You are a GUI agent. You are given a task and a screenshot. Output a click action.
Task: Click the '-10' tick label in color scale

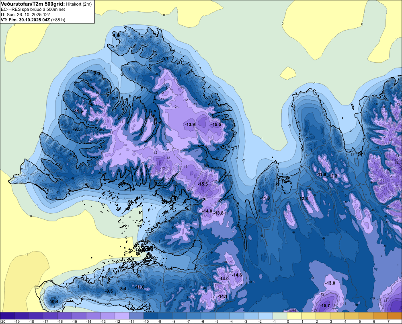point(146,322)
